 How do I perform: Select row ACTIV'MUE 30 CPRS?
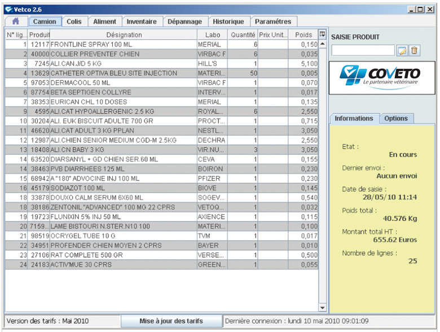coord(162,265)
